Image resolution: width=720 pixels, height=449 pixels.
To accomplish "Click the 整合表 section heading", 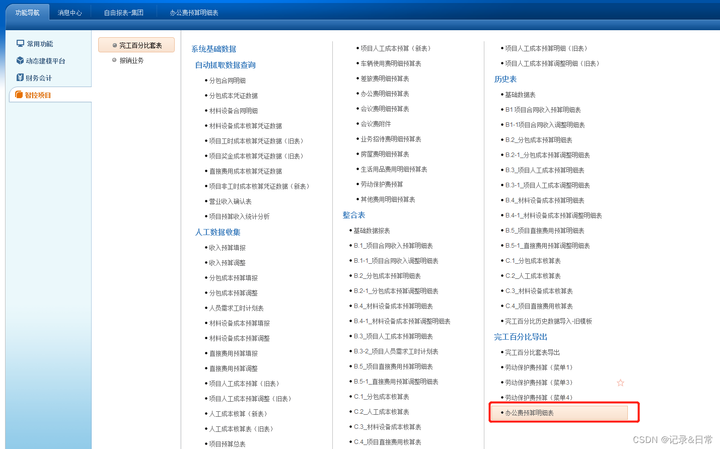I will [x=354, y=215].
